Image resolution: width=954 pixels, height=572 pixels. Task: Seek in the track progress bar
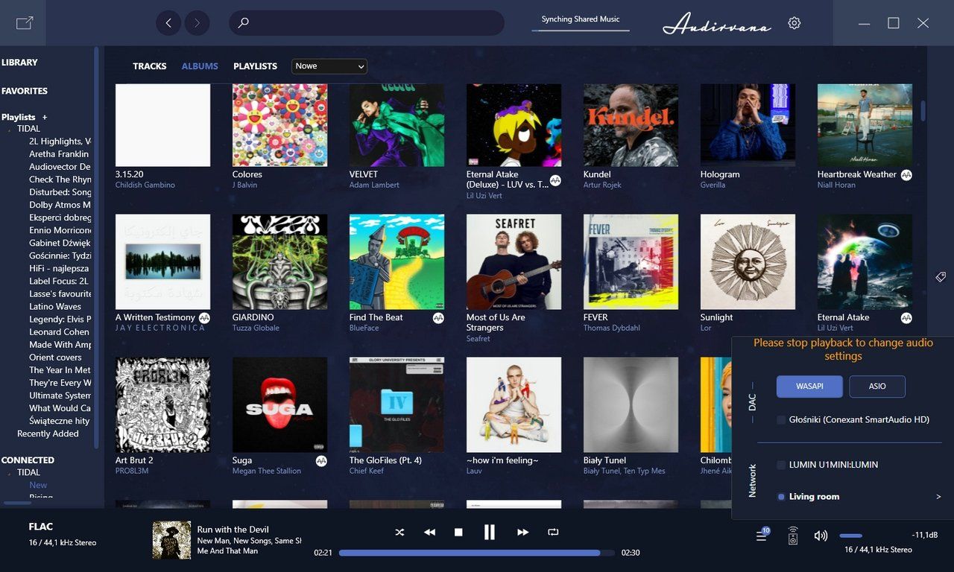click(477, 553)
